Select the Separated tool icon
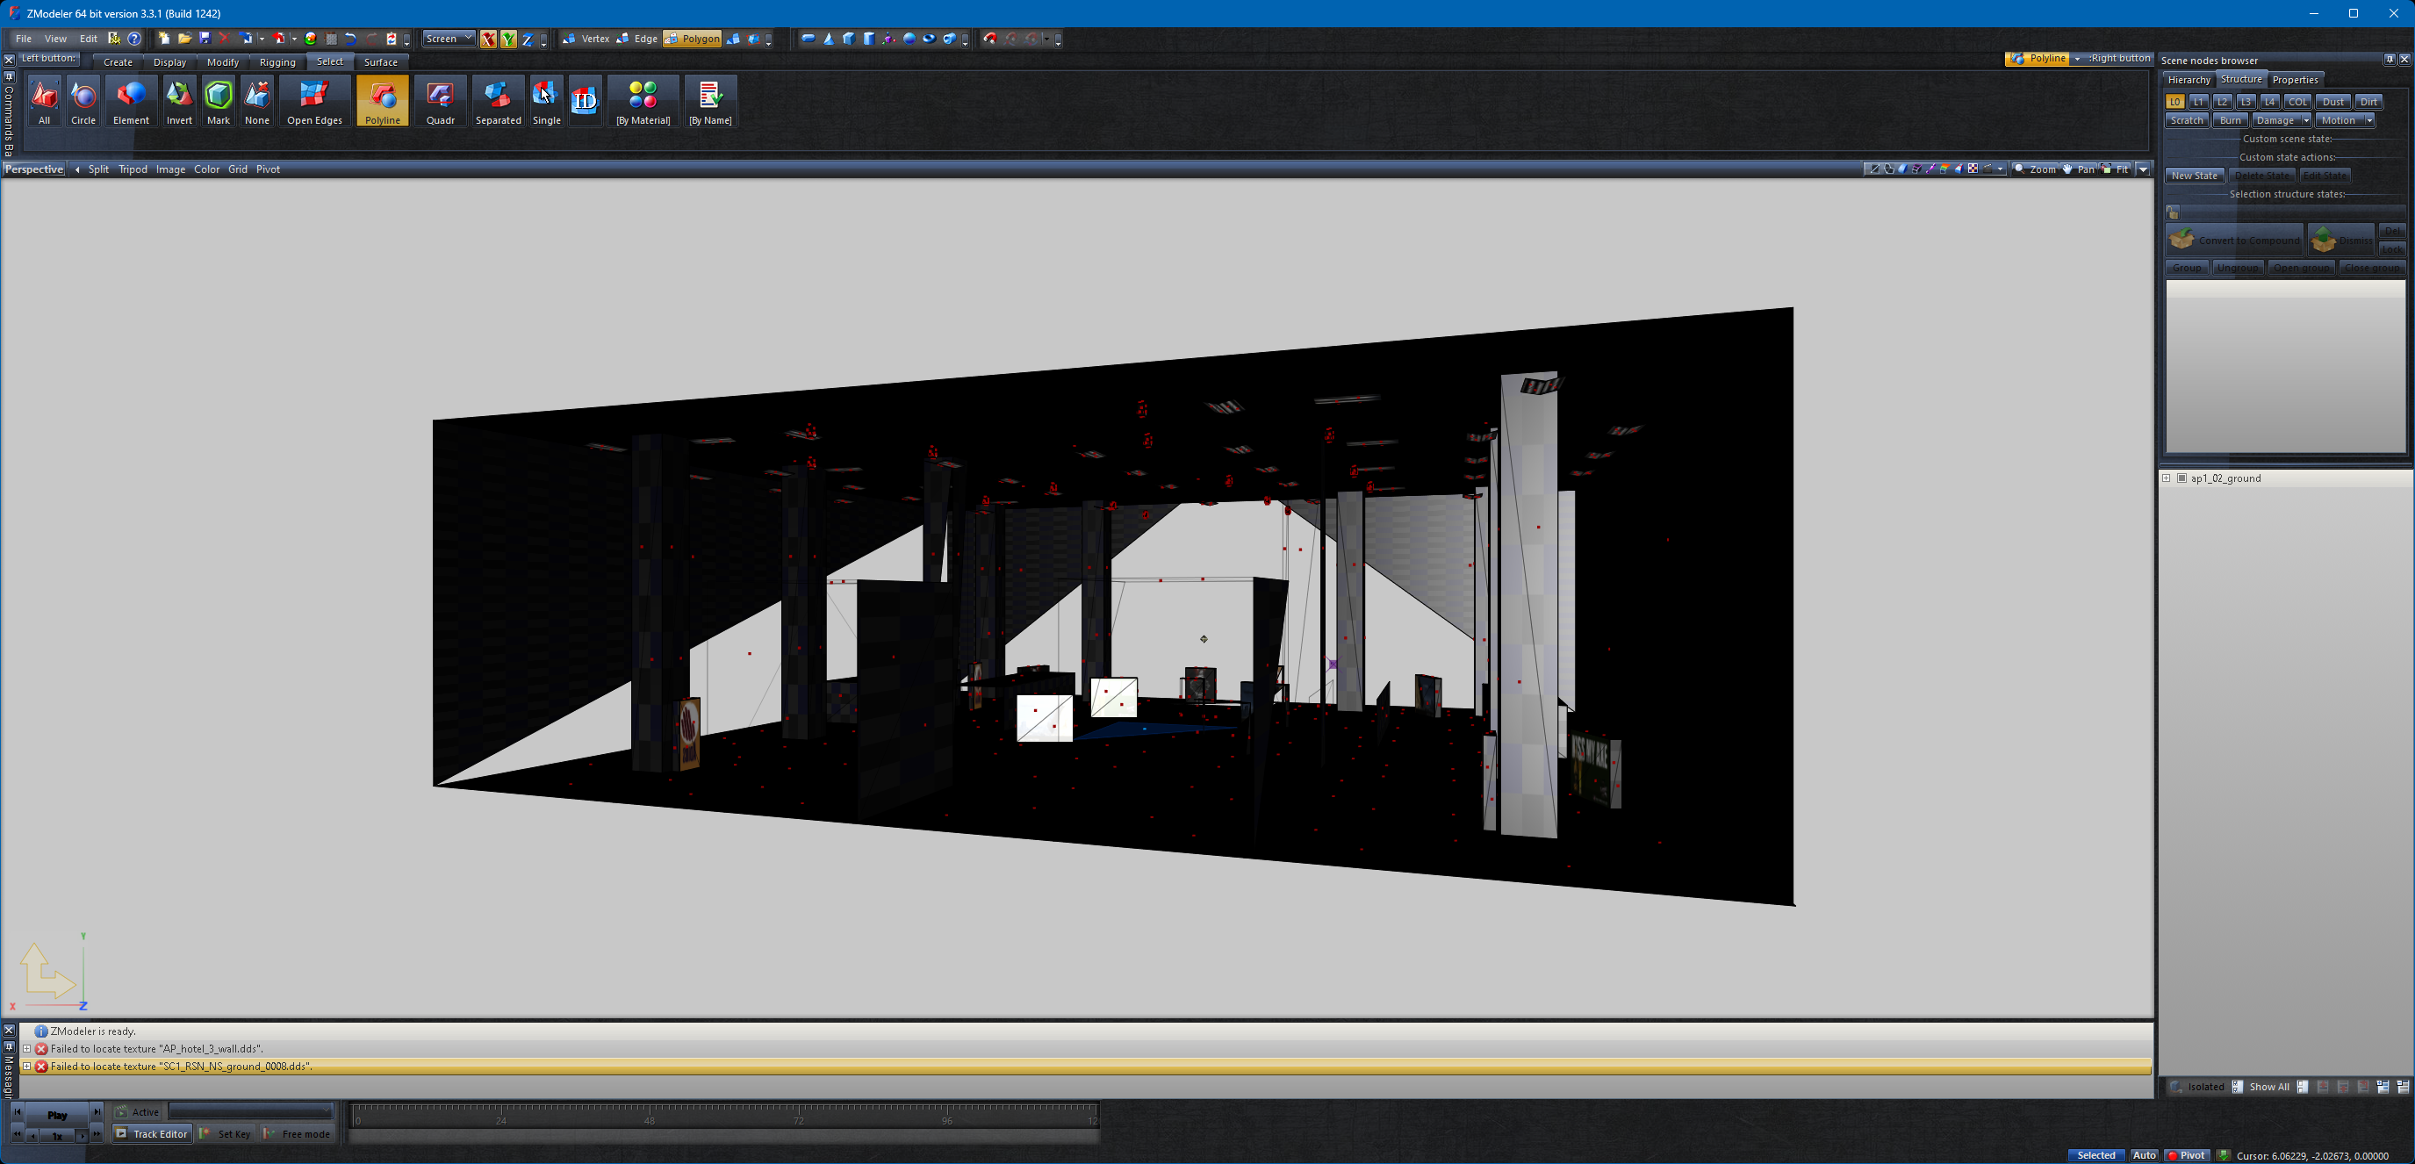This screenshot has width=2415, height=1164. pos(498,102)
